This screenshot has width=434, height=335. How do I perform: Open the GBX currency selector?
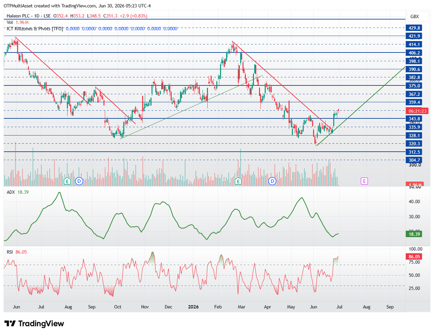click(x=415, y=16)
